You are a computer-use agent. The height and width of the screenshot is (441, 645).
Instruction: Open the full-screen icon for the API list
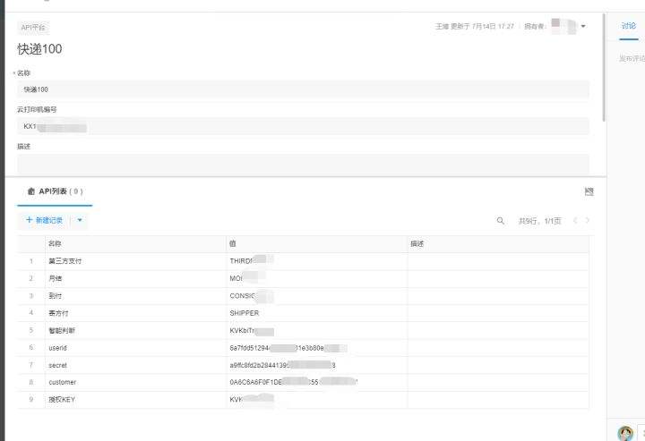[x=589, y=191]
